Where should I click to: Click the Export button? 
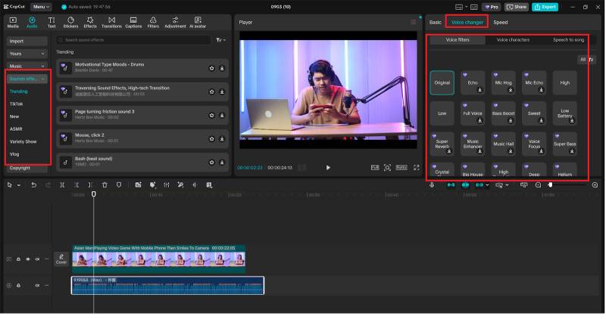[x=545, y=7]
